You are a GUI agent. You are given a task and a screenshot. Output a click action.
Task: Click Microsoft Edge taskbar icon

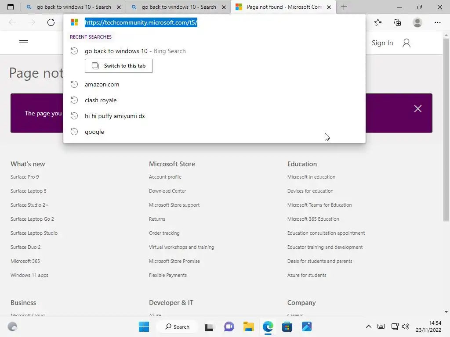[268, 326]
